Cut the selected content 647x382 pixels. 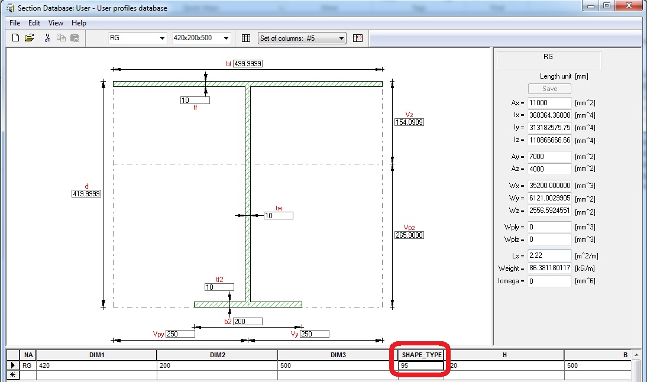click(47, 37)
